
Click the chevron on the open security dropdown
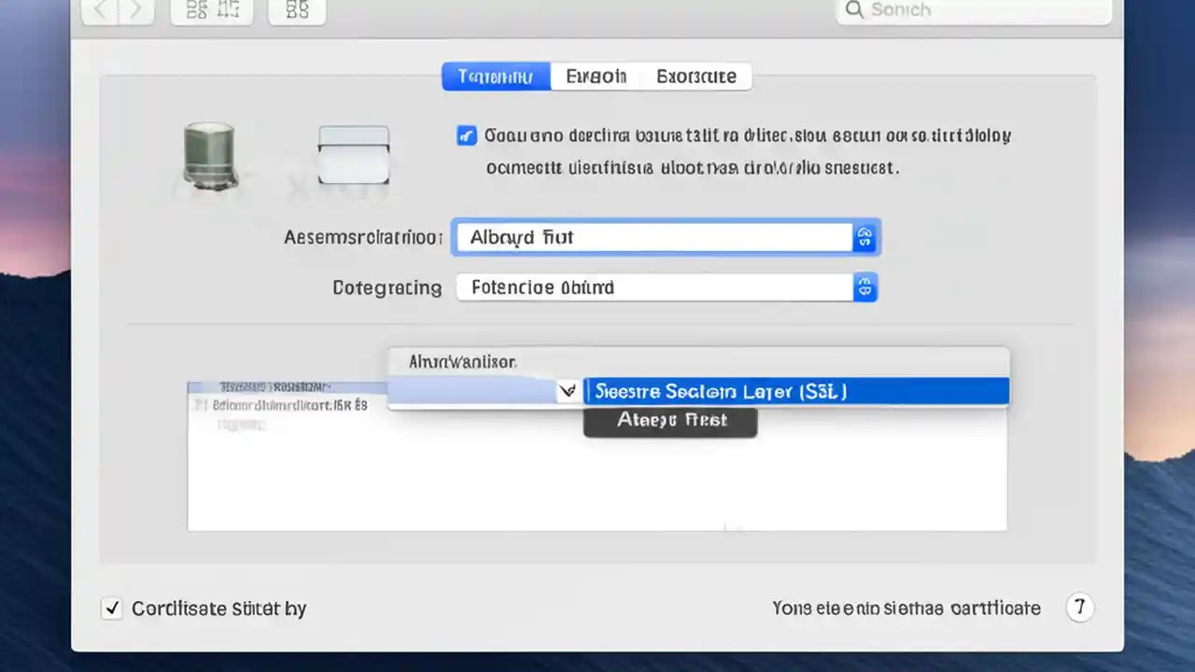pyautogui.click(x=568, y=391)
